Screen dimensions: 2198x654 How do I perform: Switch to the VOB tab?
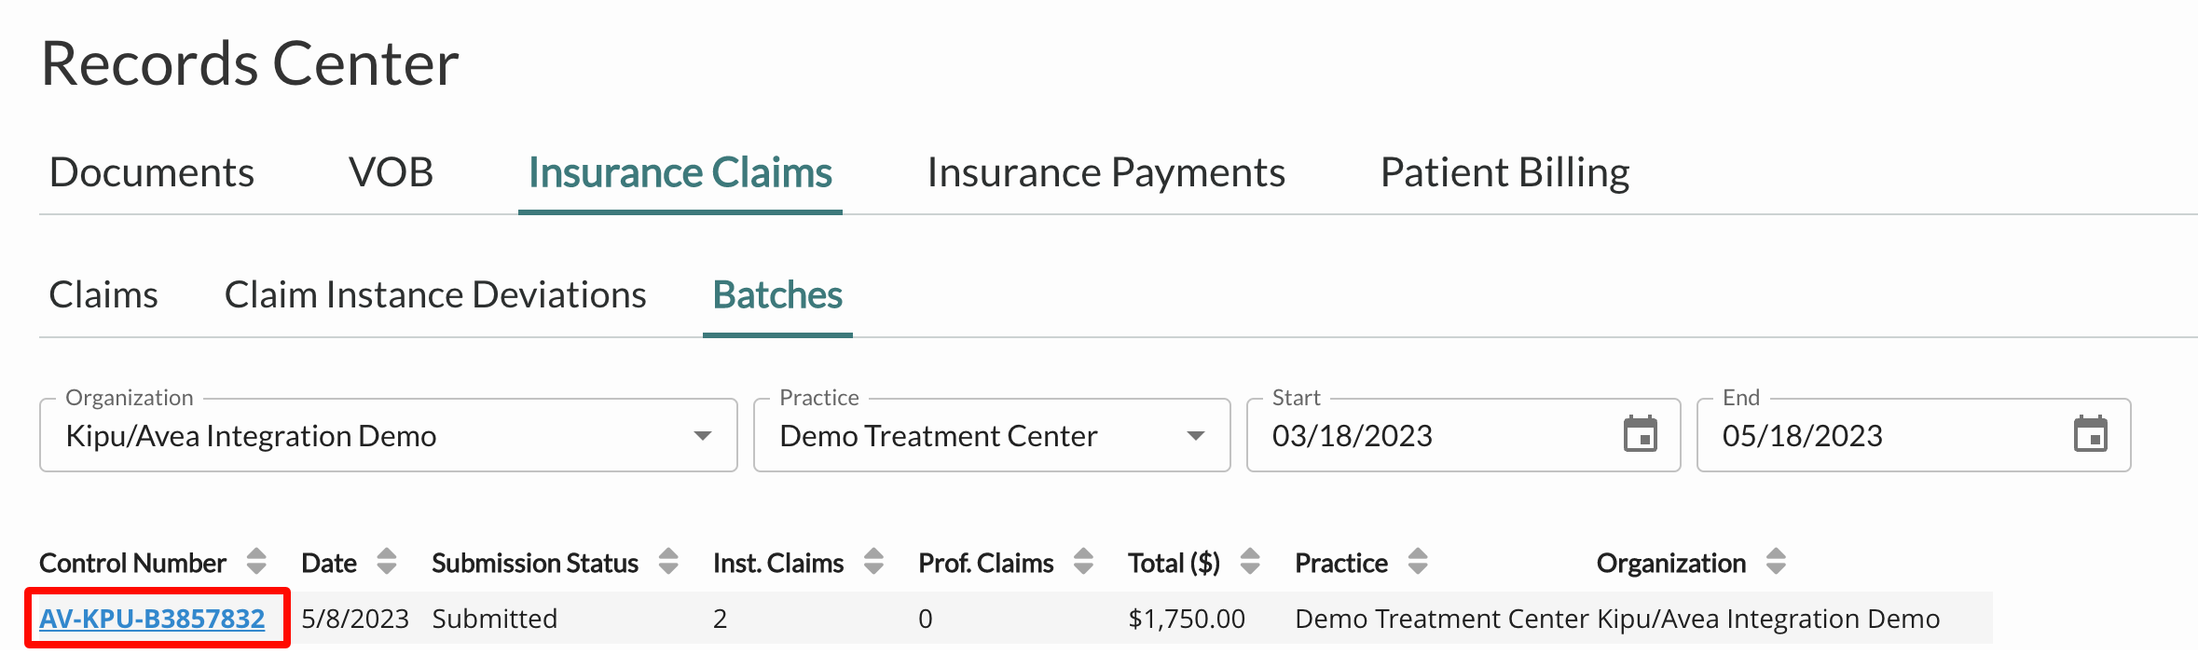coord(392,173)
